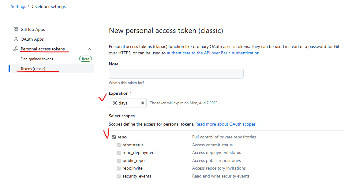
Task: Collapse the Personal access tokens section chevron
Action: 89,49
